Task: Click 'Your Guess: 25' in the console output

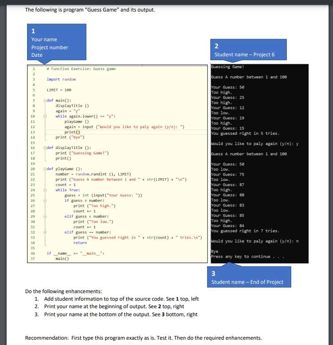Action: click(227, 98)
